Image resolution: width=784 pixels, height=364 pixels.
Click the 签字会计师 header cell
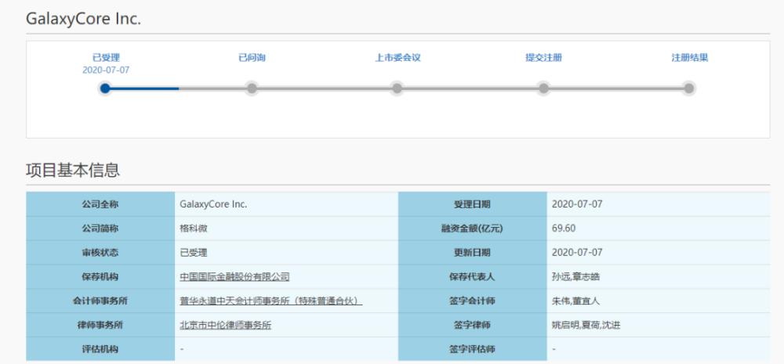point(473,301)
